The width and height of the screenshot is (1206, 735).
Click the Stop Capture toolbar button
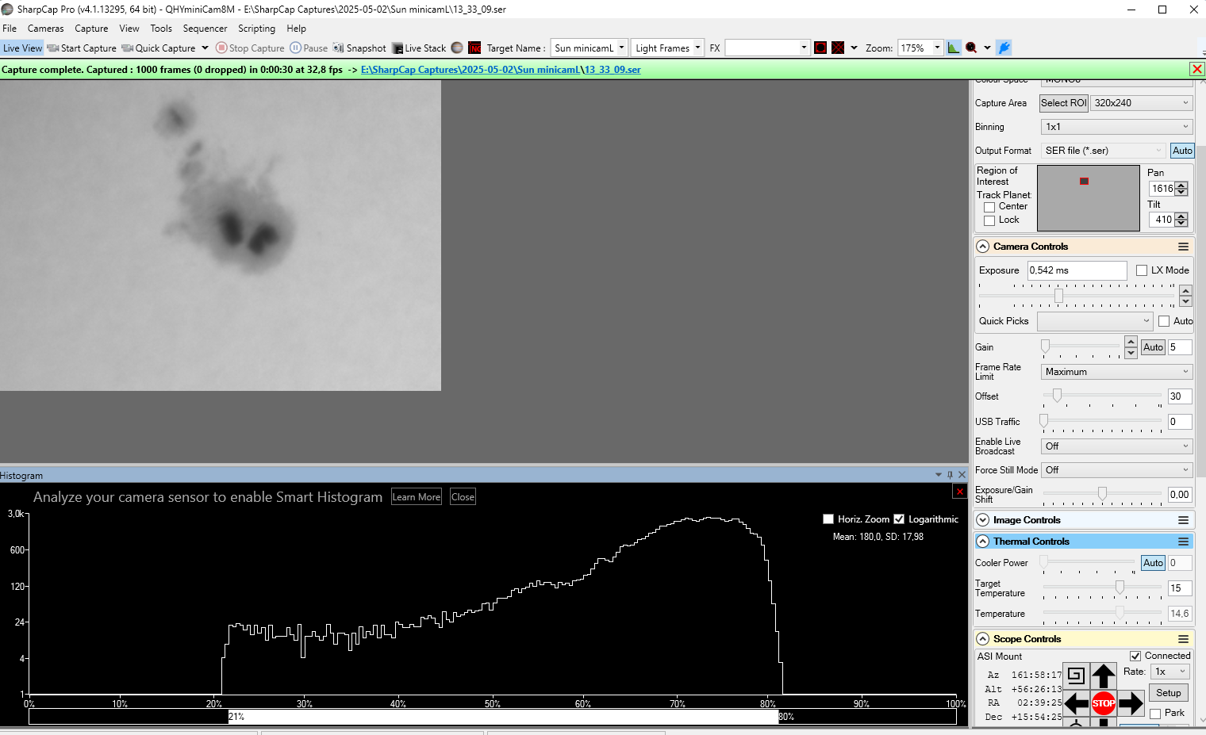click(x=250, y=48)
